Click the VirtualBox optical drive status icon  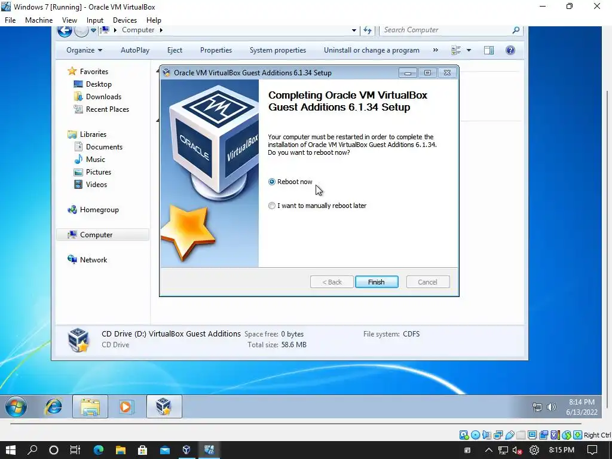(475, 435)
